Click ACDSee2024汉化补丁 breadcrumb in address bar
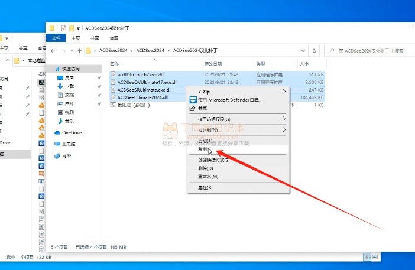The width and height of the screenshot is (415, 270). 195,50
